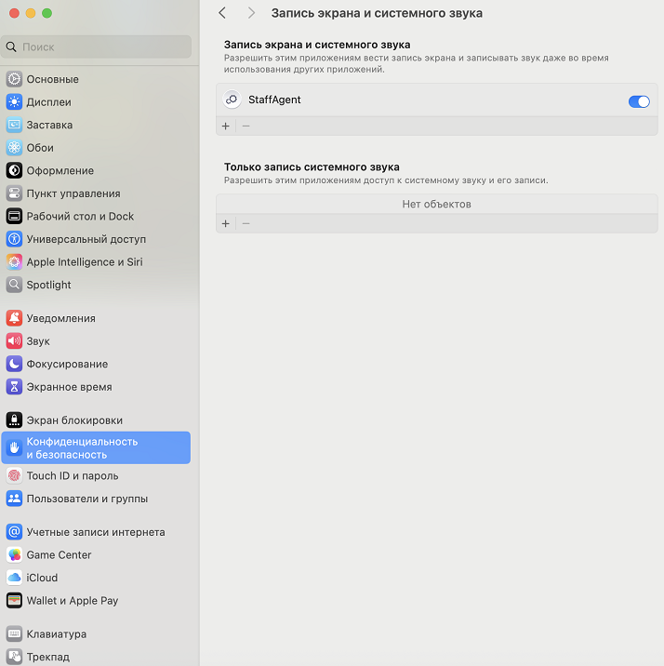
Task: Add app to system-audio-only list with plus
Action: (x=226, y=223)
